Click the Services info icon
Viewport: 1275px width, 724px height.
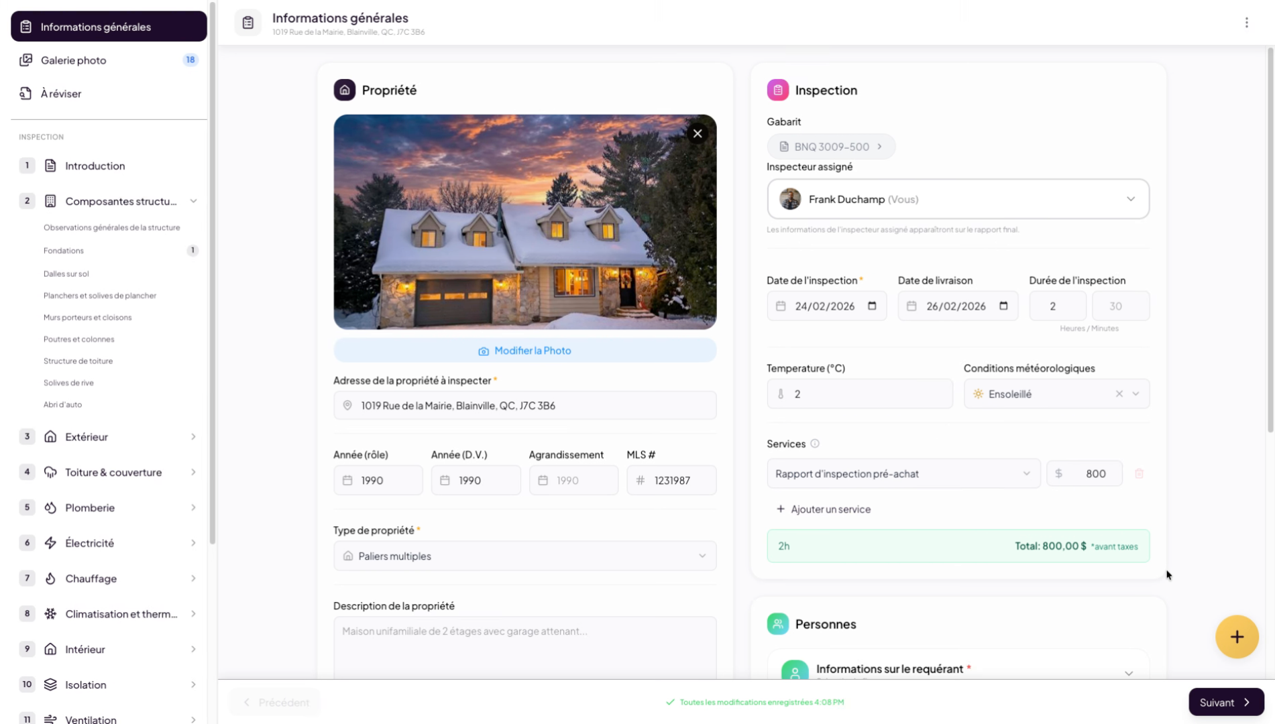click(x=814, y=444)
